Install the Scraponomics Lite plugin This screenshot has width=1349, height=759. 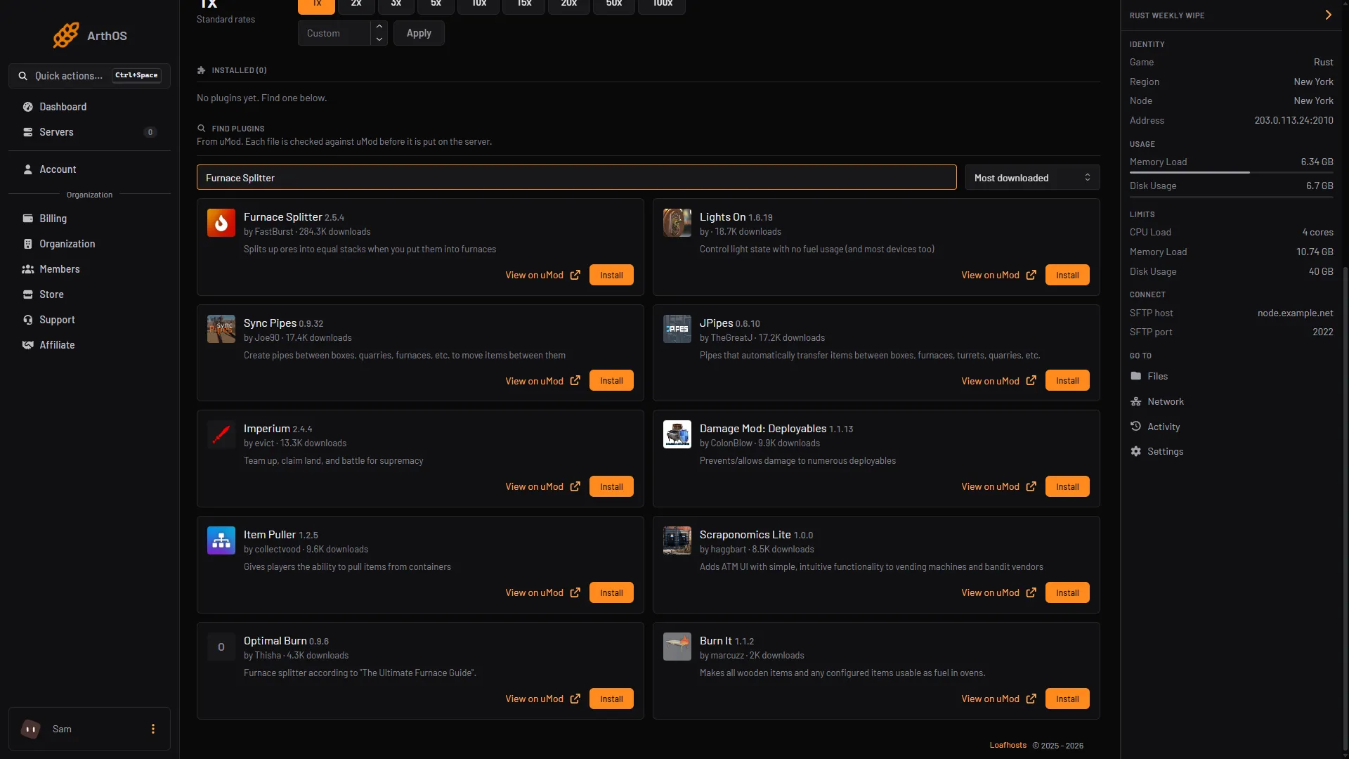pyautogui.click(x=1067, y=592)
